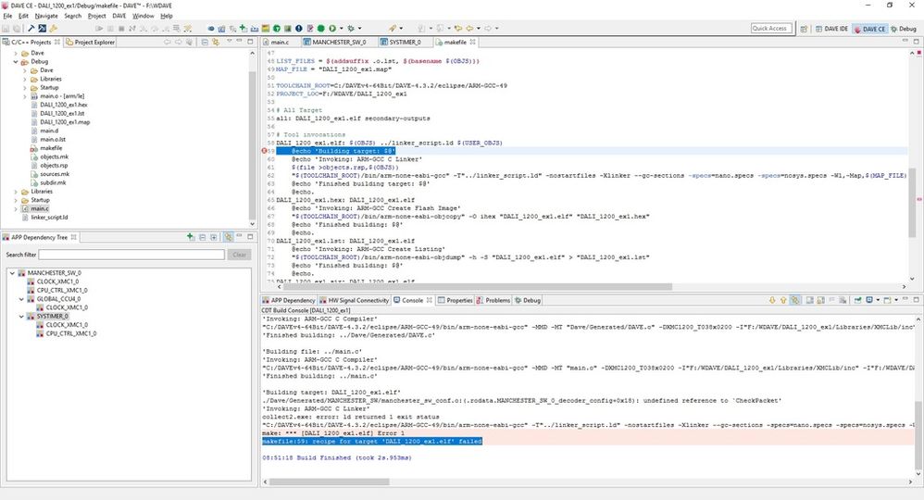Click the Clear button by Search filter

(239, 255)
